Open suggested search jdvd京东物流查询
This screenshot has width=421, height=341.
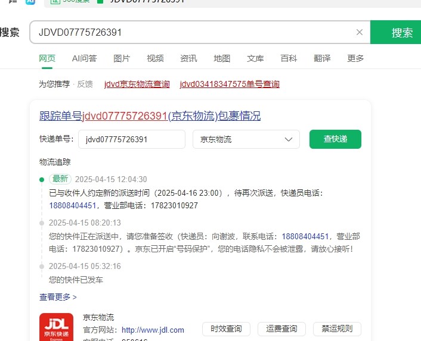(x=137, y=84)
